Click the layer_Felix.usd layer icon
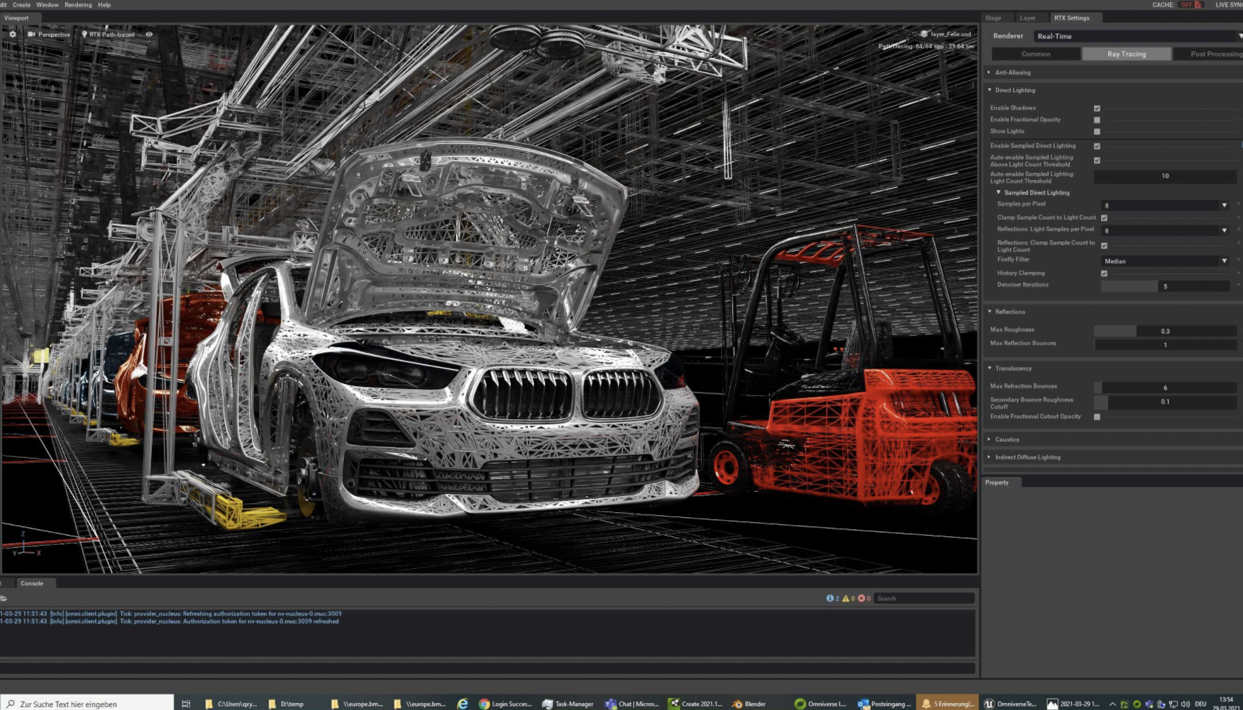This screenshot has height=710, width=1243. click(x=924, y=34)
